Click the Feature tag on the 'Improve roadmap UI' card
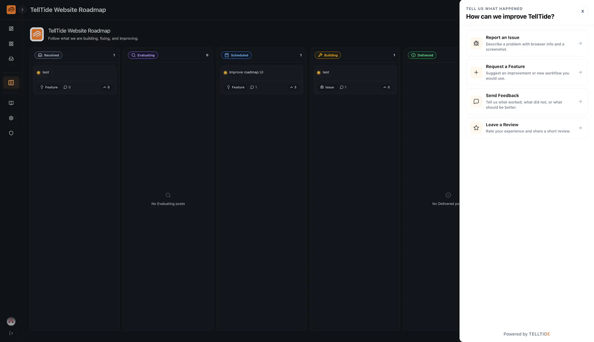Image resolution: width=594 pixels, height=342 pixels. (x=236, y=87)
